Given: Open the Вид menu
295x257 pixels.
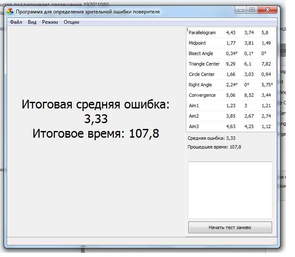Looking at the screenshot, I should pos(32,22).
